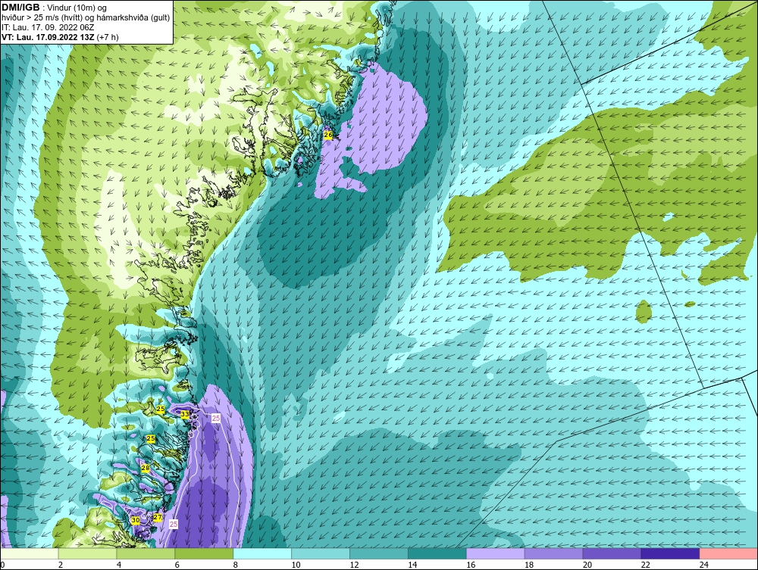This screenshot has width=758, height=570.
Task: Click the 4–6 m/s green legend swatch
Action: pyautogui.click(x=146, y=553)
